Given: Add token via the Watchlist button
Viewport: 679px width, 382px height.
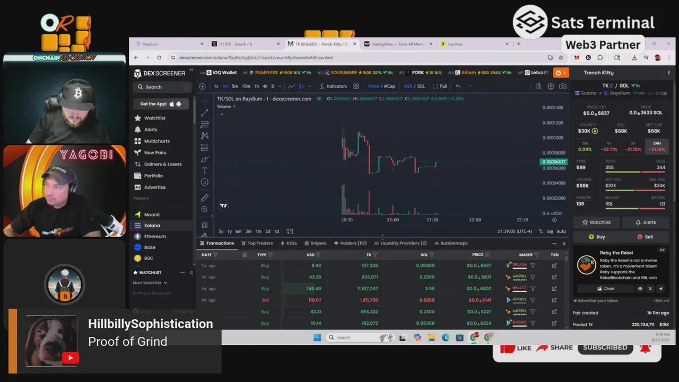Looking at the screenshot, I should tap(597, 223).
